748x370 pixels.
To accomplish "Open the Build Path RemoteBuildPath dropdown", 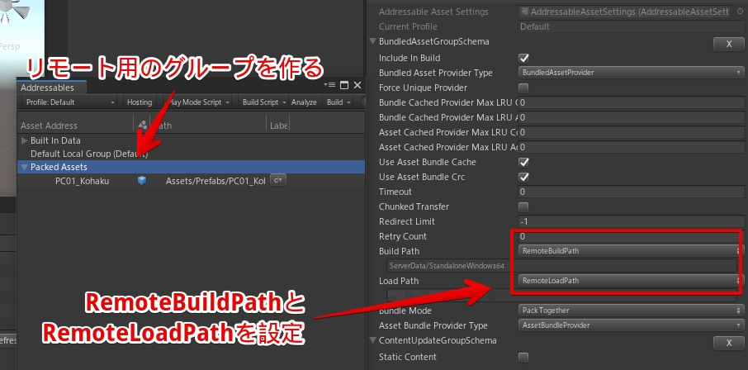I will point(629,250).
